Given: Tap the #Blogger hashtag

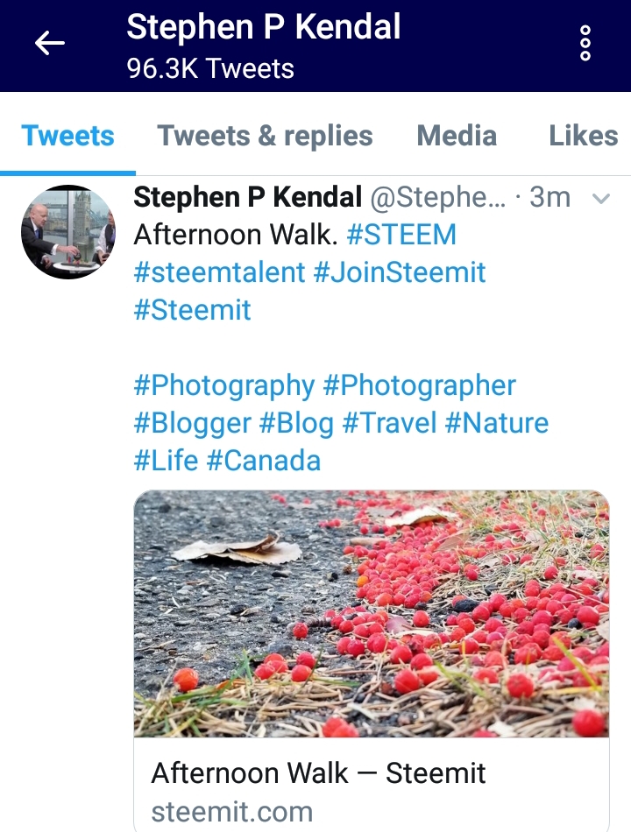Looking at the screenshot, I should (192, 423).
